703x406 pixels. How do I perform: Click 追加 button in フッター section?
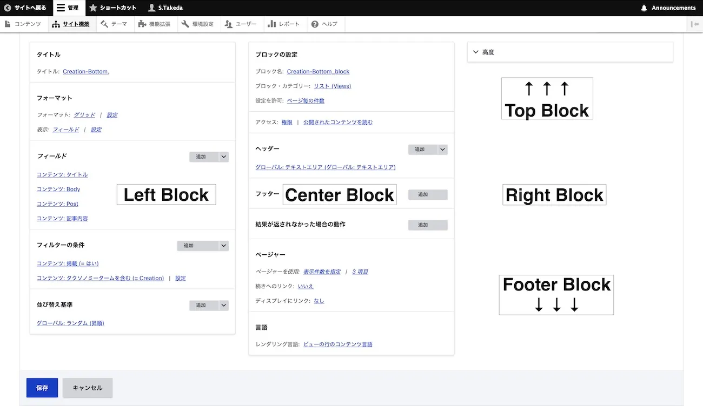coord(428,194)
